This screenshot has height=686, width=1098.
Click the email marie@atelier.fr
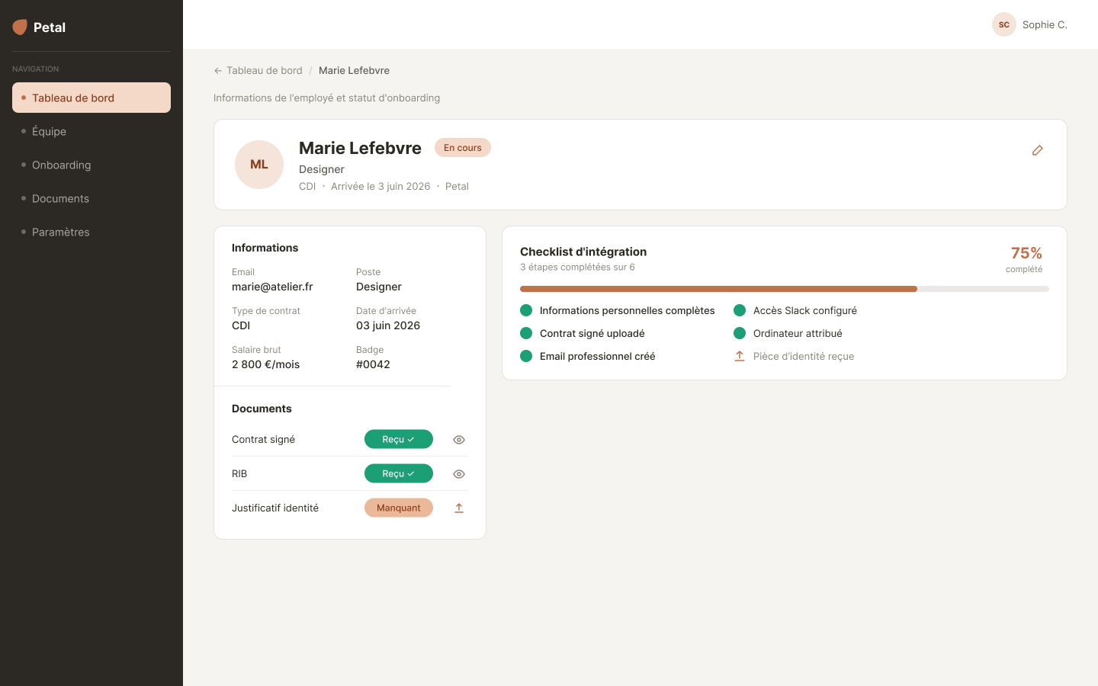[272, 287]
